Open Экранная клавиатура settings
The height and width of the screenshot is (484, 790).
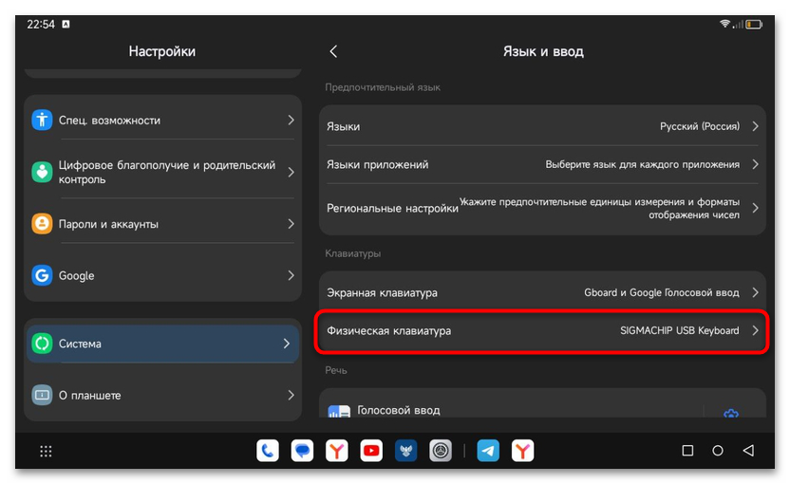(x=542, y=292)
